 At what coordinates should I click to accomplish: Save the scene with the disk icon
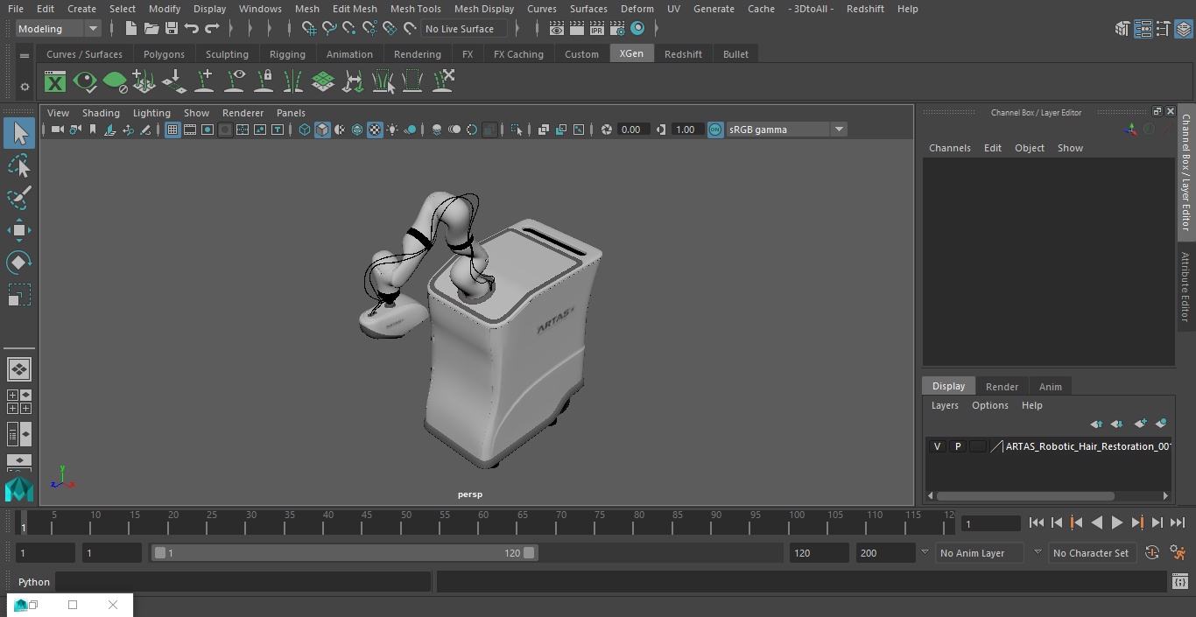point(172,29)
